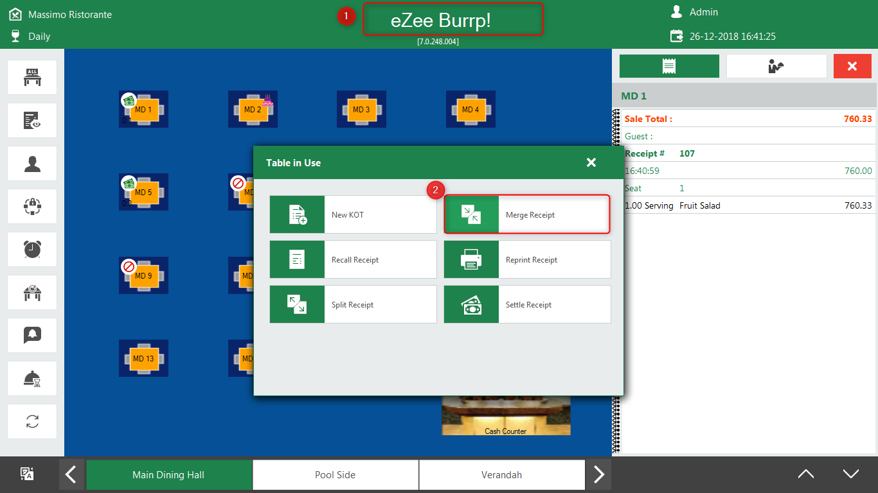The image size is (878, 493).
Task: Open the All tables view icon
Action: pos(32,78)
